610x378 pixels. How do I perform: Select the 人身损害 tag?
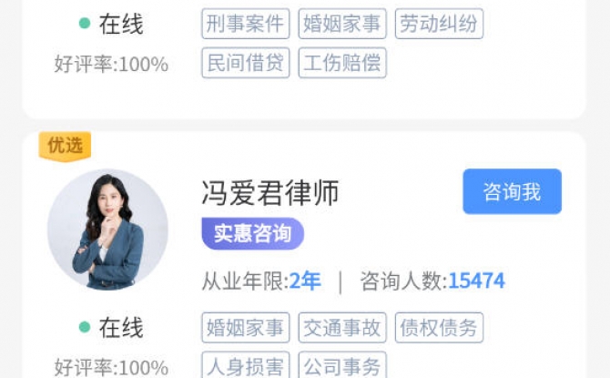(246, 364)
